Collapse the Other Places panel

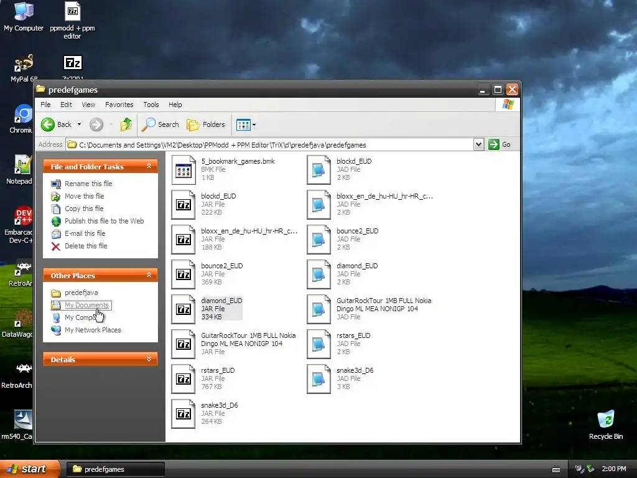point(149,275)
